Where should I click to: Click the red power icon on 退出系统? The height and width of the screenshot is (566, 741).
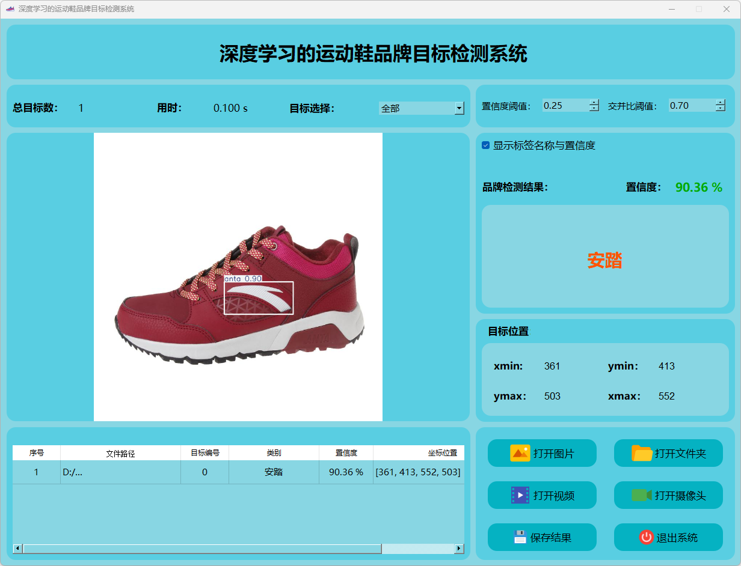coord(646,537)
